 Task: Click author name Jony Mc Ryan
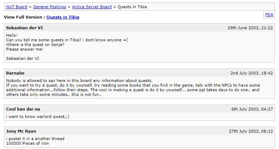coord(21,131)
